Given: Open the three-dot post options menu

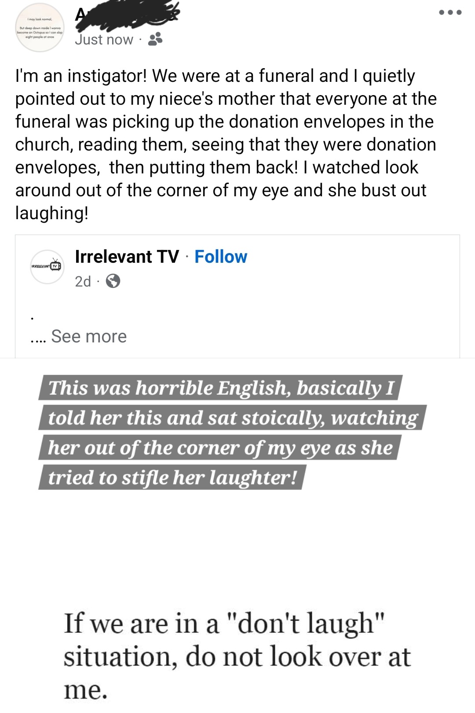Looking at the screenshot, I should click(450, 12).
